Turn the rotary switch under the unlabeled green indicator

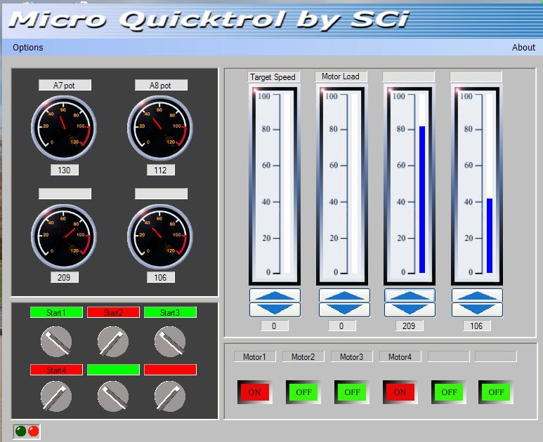113,396
